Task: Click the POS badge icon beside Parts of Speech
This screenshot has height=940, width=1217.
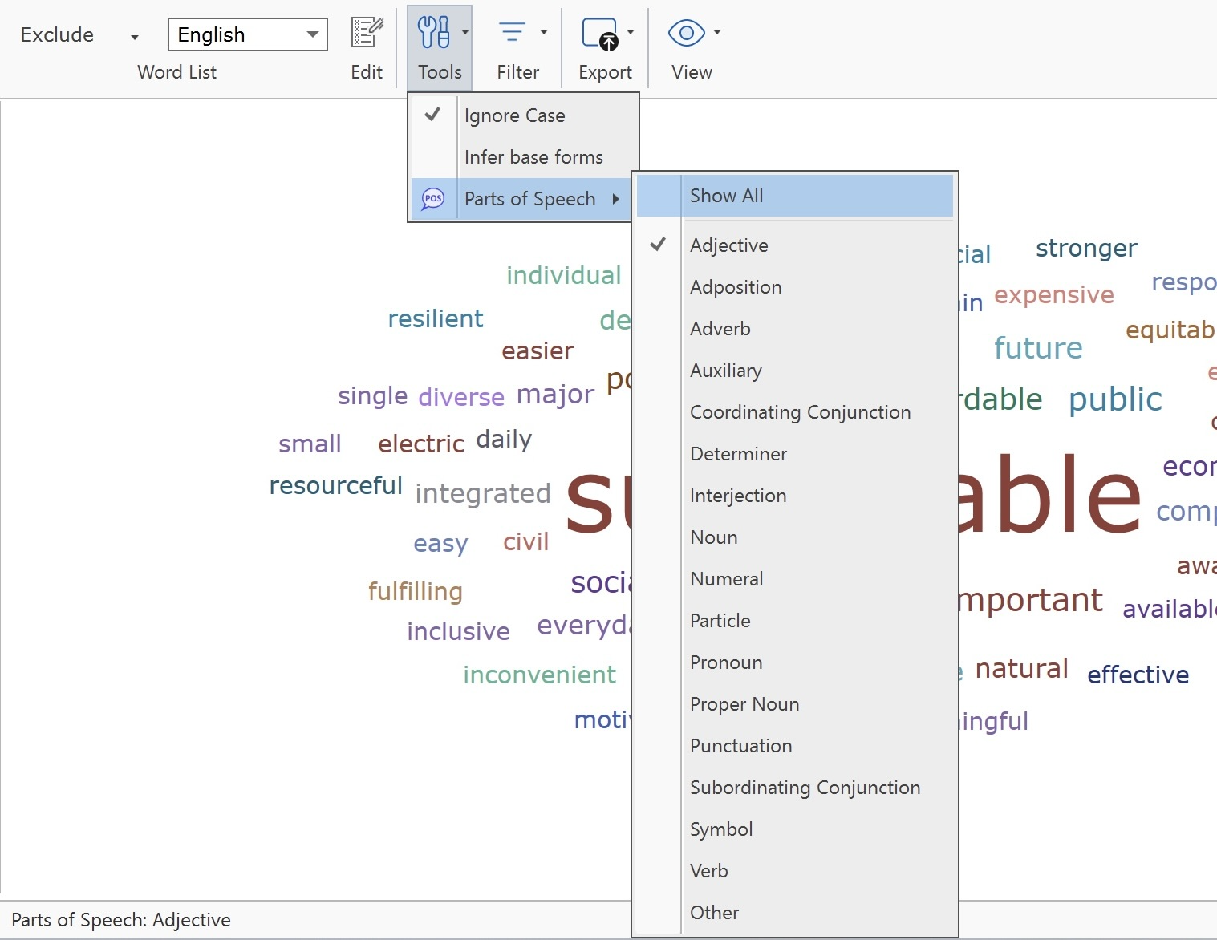Action: [433, 198]
